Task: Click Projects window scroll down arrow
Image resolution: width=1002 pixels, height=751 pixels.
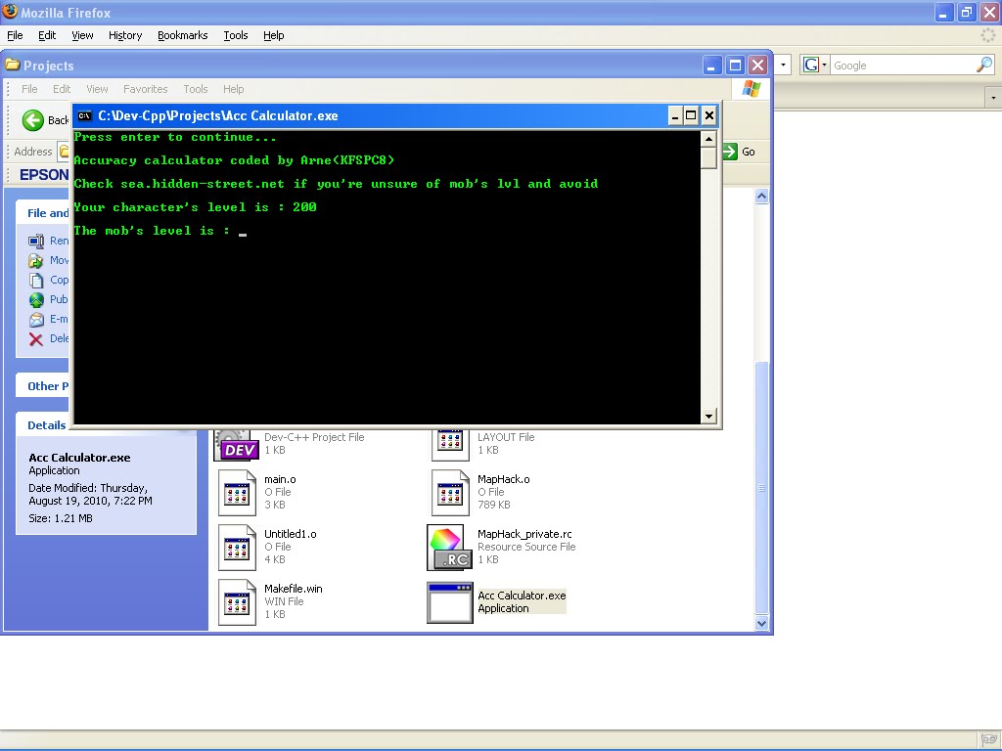Action: click(761, 623)
